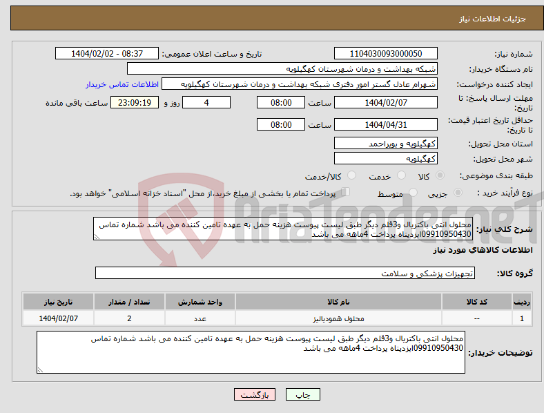
Task: Click the price validity date 1404/04/31 field
Action: click(385, 124)
